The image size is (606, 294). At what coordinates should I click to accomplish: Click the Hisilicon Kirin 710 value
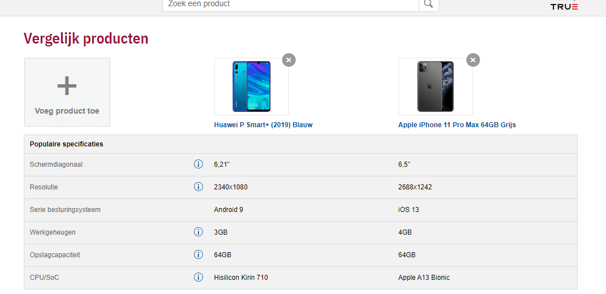point(241,278)
